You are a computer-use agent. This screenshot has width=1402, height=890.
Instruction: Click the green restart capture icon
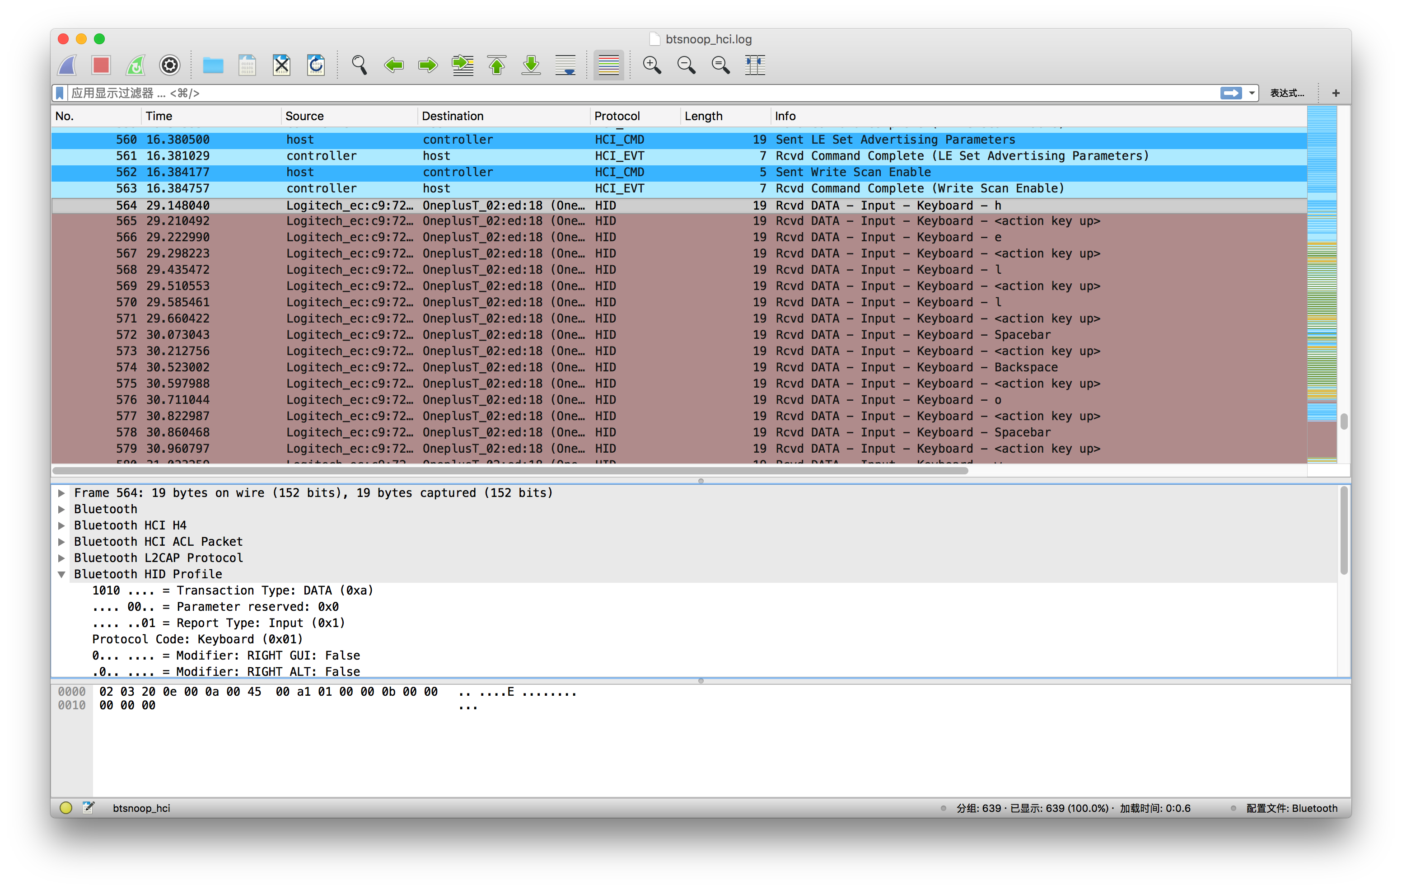coord(136,65)
